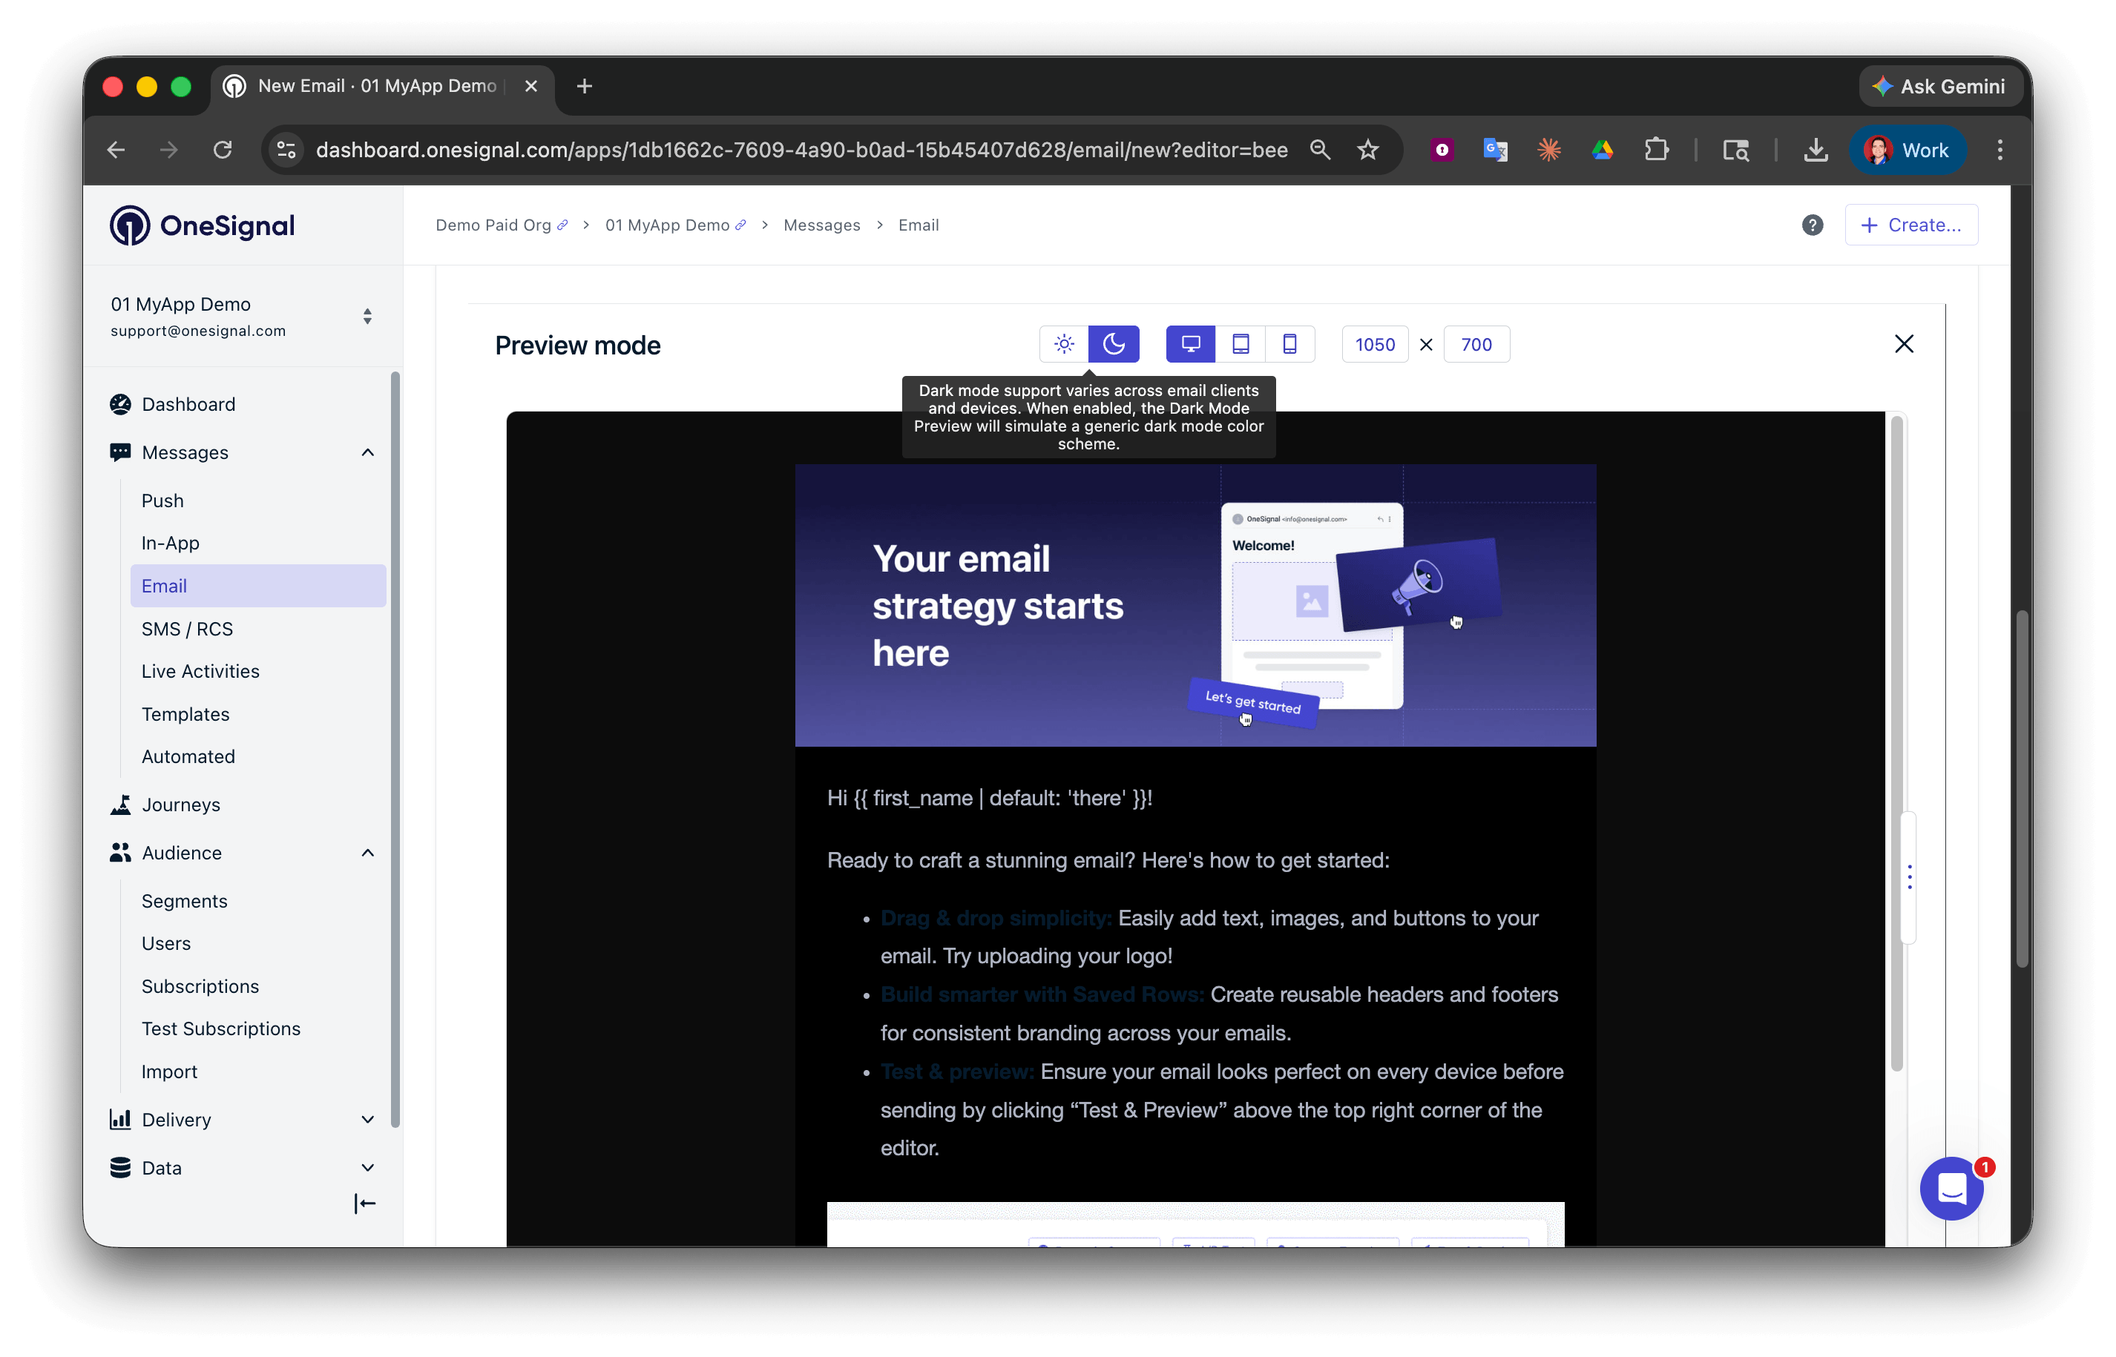This screenshot has height=1357, width=2116.
Task: Open the Intercom chat bubble
Action: pos(1951,1189)
